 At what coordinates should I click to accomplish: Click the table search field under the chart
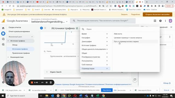pyautogui.click(x=61, y=51)
